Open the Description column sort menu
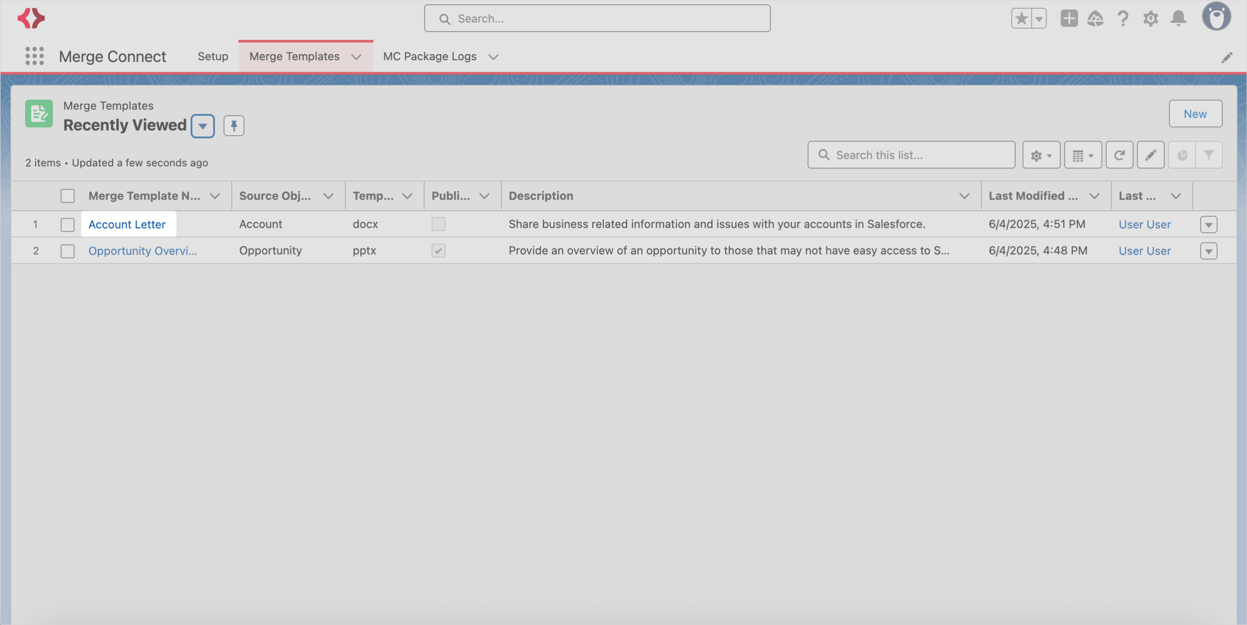The width and height of the screenshot is (1247, 625). point(964,196)
